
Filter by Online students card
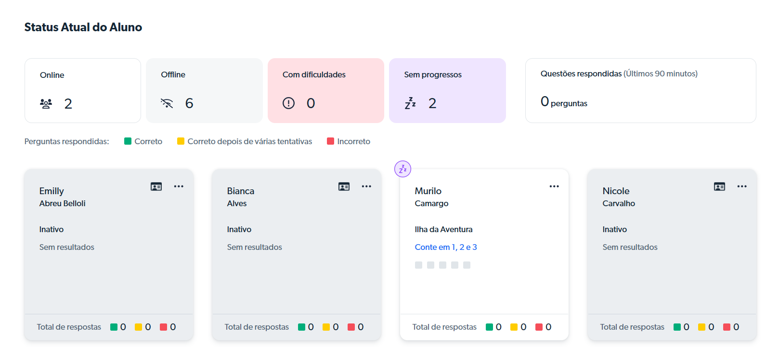(83, 90)
